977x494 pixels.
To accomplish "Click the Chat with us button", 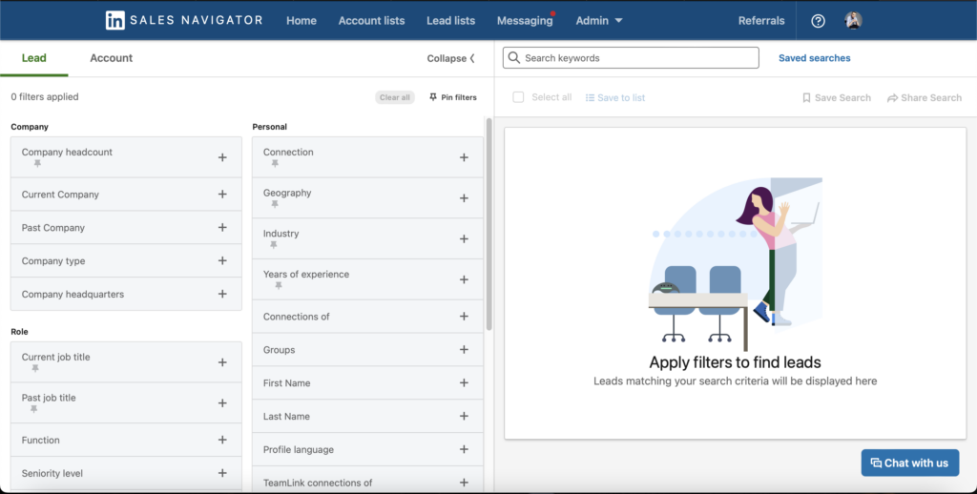I will (909, 463).
